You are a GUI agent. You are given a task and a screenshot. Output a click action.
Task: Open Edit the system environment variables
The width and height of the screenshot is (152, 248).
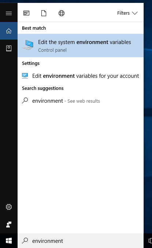(x=81, y=45)
